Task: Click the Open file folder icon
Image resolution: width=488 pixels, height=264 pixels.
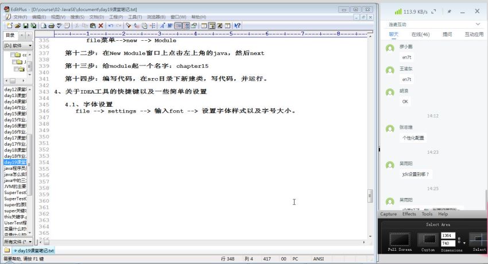Action: 18,26
